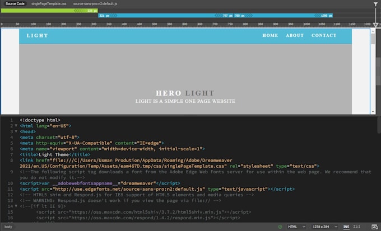
Task: Toggle the INS insert mode indicator
Action: pyautogui.click(x=346, y=227)
